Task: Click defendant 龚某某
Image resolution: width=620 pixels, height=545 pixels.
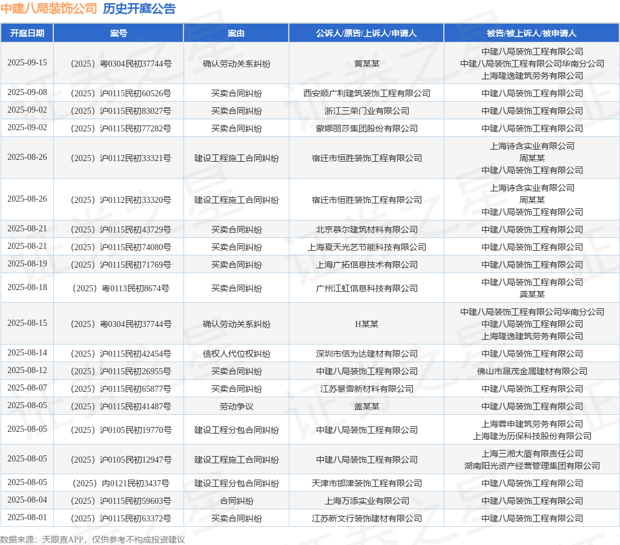Action: (x=532, y=294)
